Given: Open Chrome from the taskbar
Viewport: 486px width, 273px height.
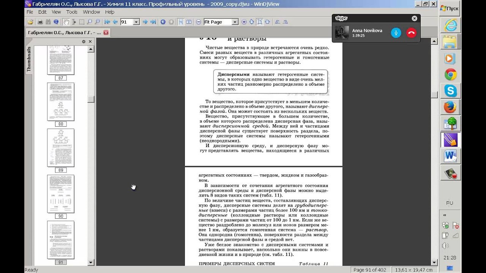Looking at the screenshot, I should [450, 75].
